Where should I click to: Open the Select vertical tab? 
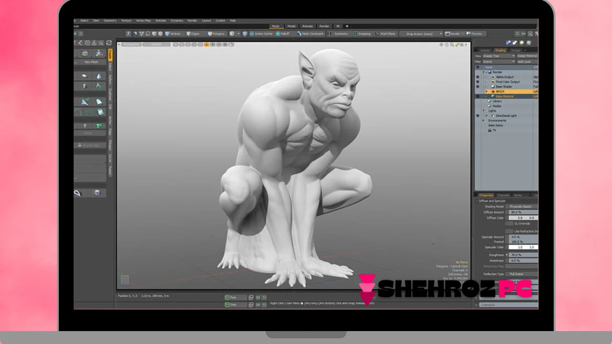click(x=109, y=67)
